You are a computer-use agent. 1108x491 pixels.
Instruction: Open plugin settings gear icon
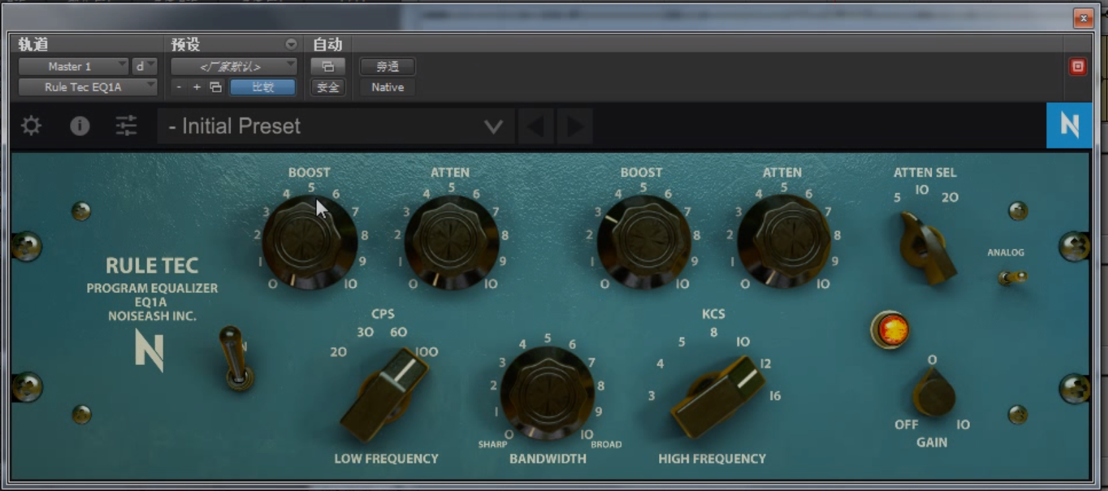[31, 125]
